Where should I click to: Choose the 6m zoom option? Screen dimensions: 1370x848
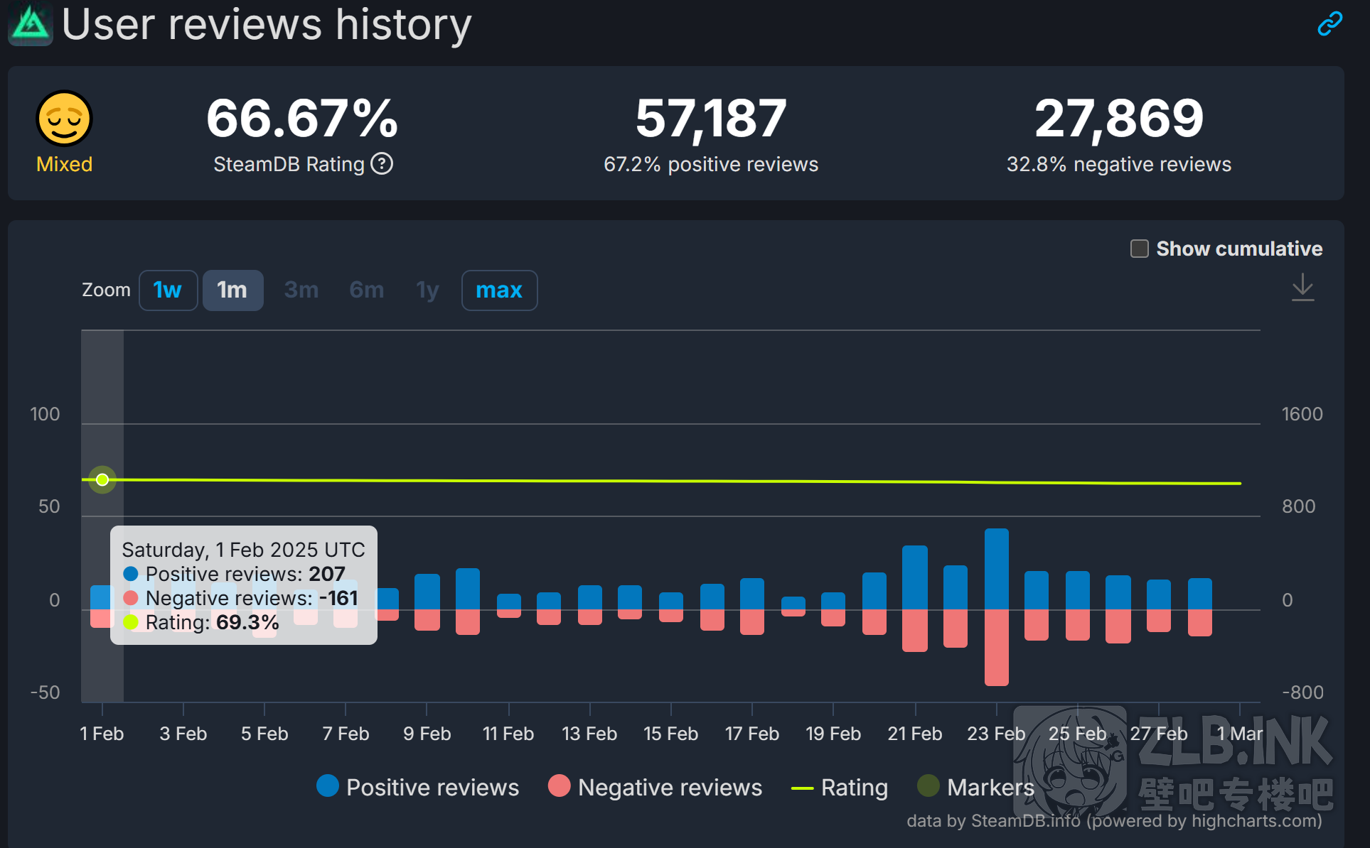(x=366, y=290)
